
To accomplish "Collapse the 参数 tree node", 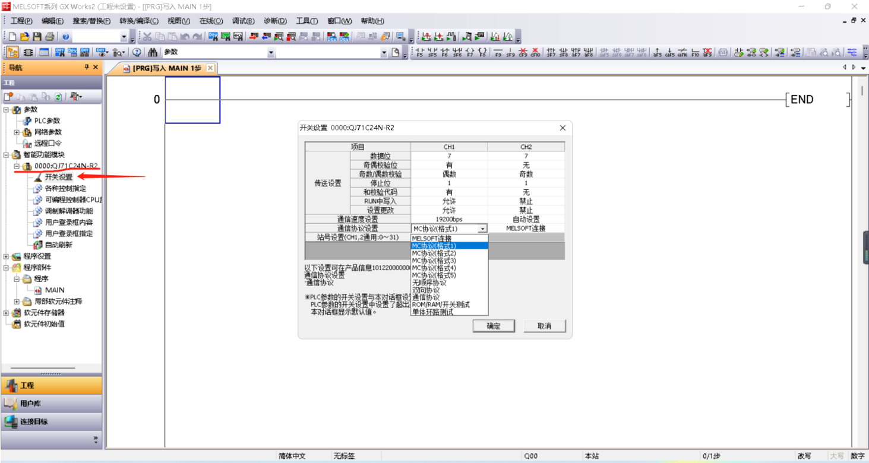I will click(x=6, y=109).
